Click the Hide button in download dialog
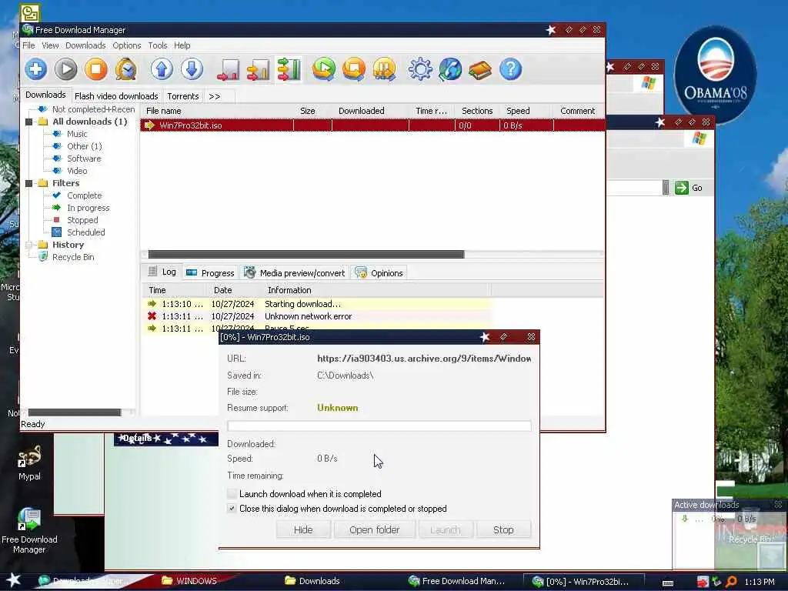 pos(303,529)
